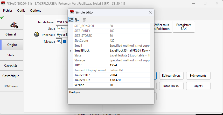Close the Simple Editor dialog
The width and height of the screenshot is (223, 115).
click(150, 12)
